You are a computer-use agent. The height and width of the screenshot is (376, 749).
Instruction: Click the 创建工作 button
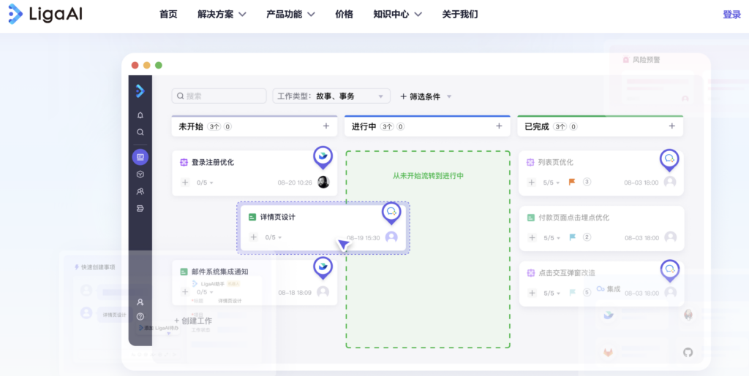[x=193, y=321]
